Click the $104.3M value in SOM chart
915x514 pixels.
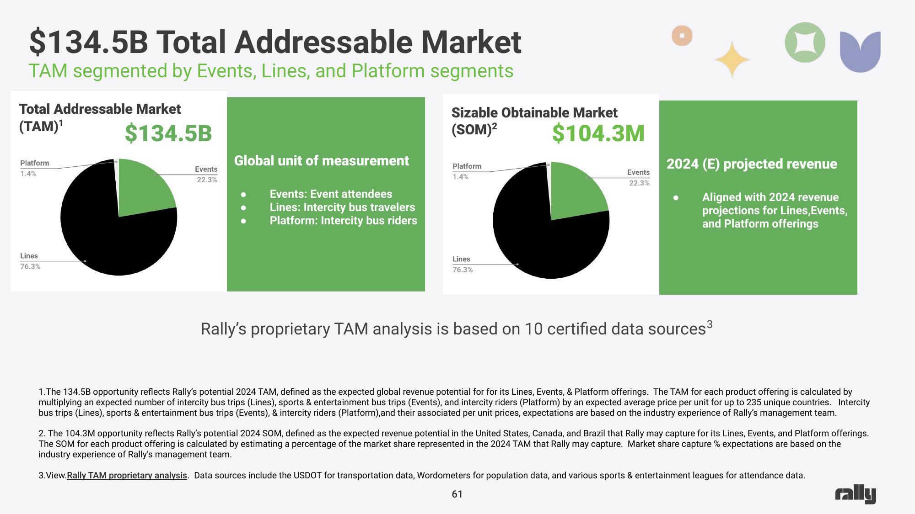[x=598, y=133]
